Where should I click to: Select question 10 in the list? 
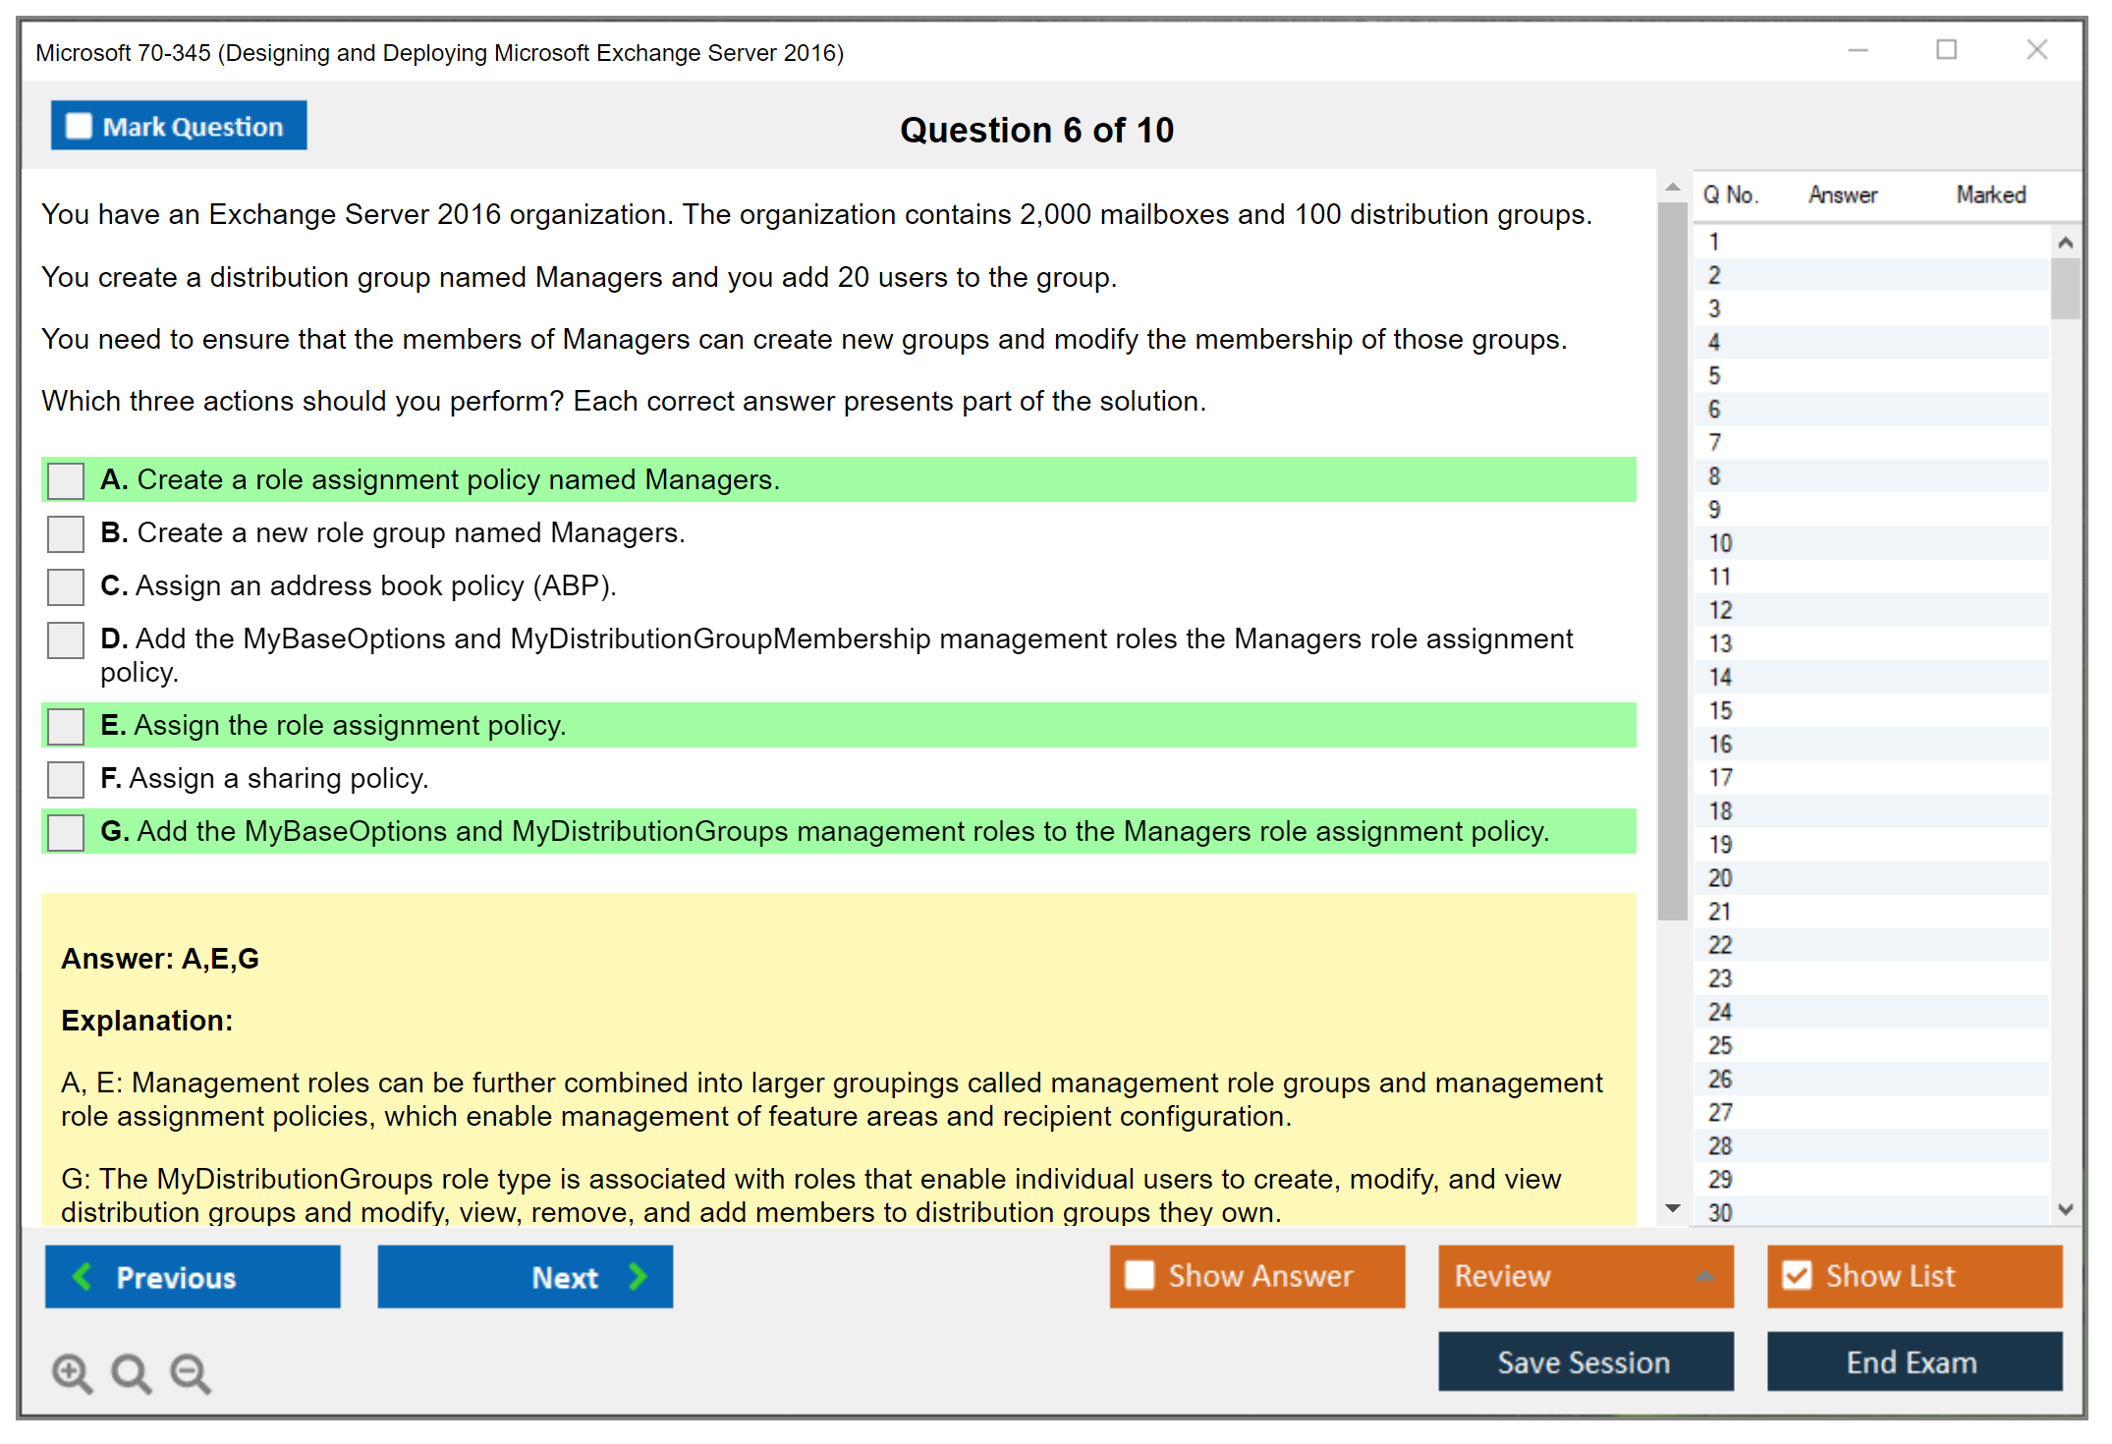pyautogui.click(x=1720, y=543)
